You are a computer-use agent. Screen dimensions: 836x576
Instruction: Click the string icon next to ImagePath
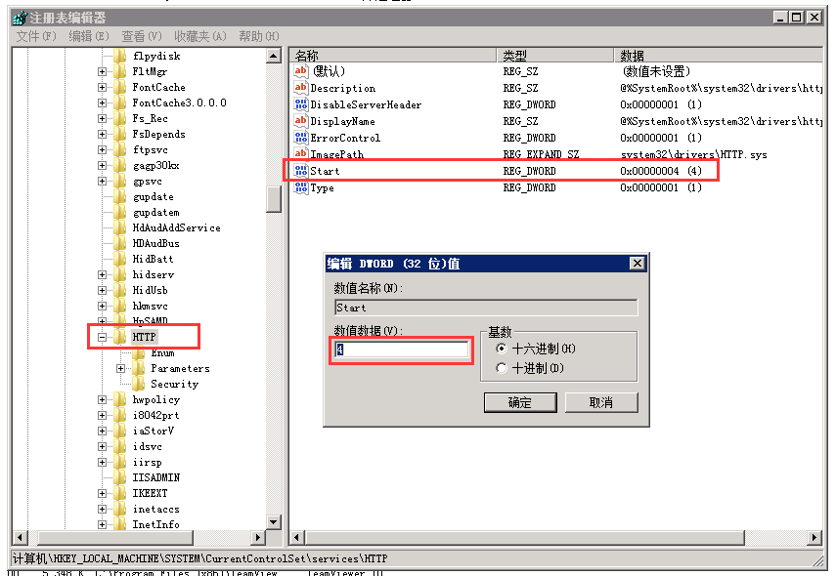[301, 154]
